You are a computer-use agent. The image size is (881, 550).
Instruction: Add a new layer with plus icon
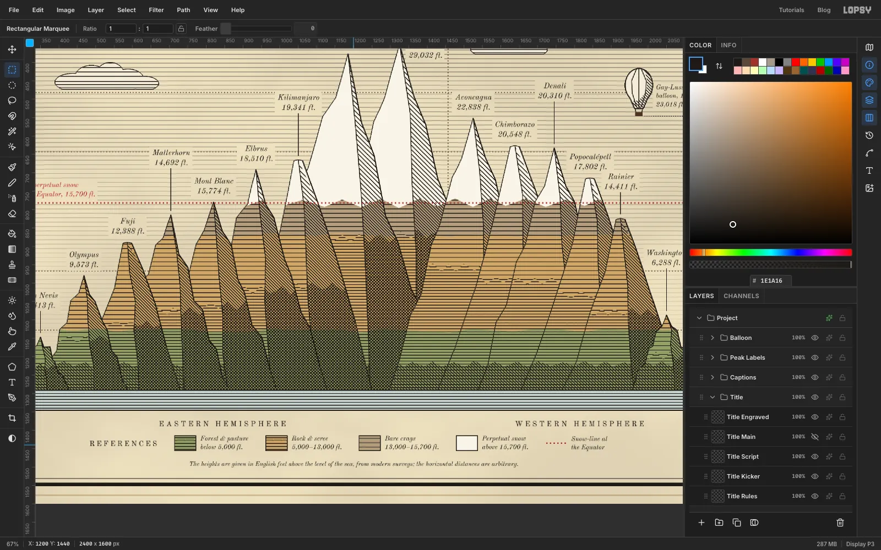(x=701, y=522)
